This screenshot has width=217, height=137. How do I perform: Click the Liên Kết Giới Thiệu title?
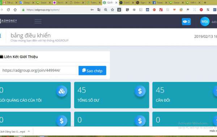[21, 57]
